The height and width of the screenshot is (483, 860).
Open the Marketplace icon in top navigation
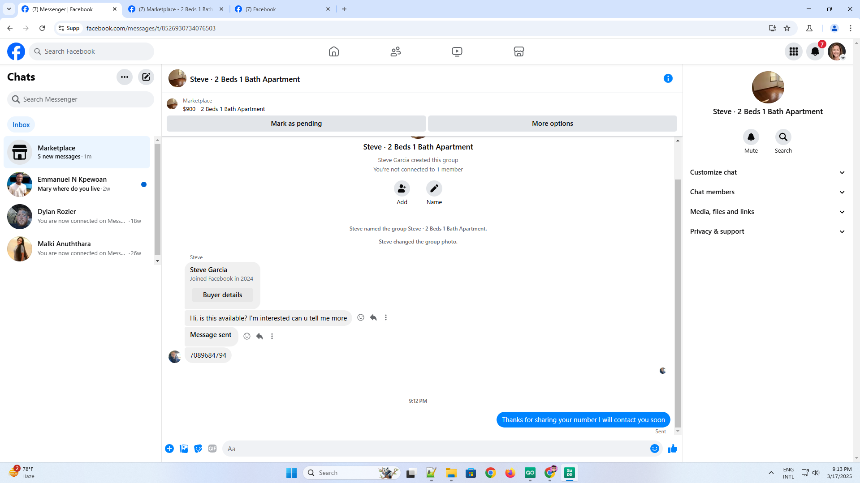[519, 51]
